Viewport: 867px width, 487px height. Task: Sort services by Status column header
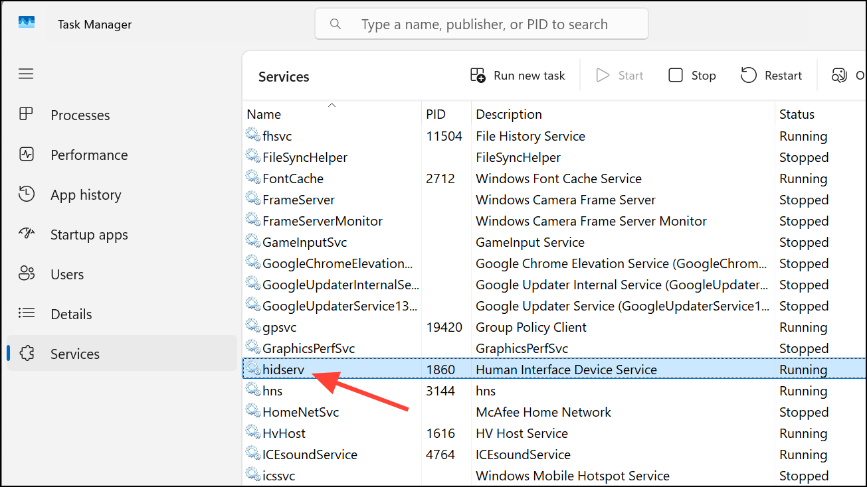tap(797, 114)
